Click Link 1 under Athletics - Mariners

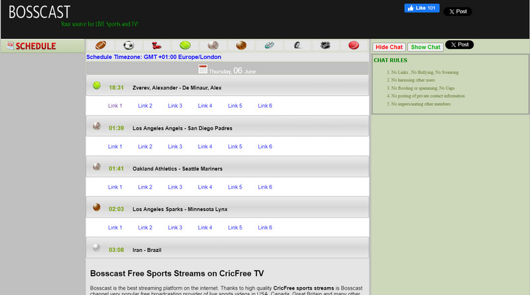coord(115,187)
